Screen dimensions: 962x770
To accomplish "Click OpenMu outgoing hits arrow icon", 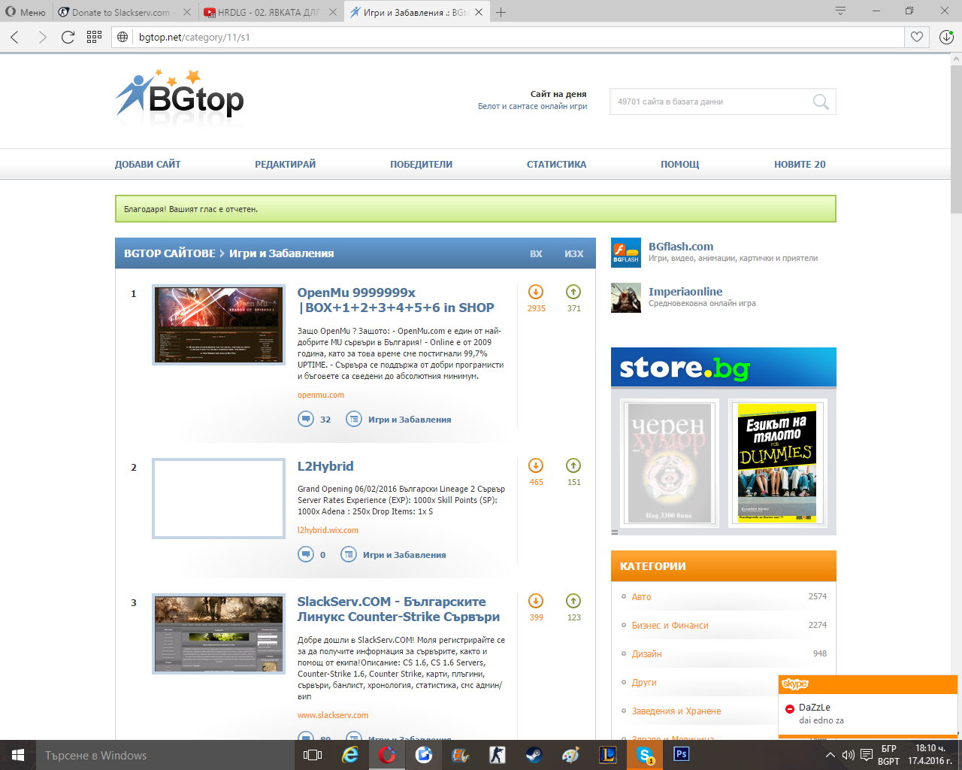I will (573, 292).
